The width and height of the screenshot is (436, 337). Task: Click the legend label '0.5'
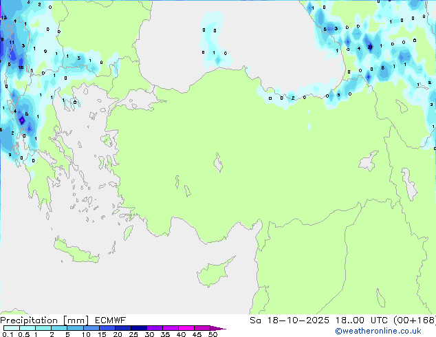tap(23, 334)
